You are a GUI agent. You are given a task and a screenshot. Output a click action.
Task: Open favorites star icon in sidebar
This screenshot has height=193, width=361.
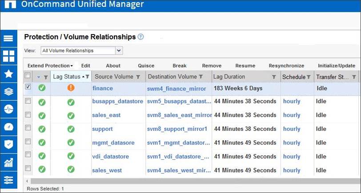coord(8,74)
